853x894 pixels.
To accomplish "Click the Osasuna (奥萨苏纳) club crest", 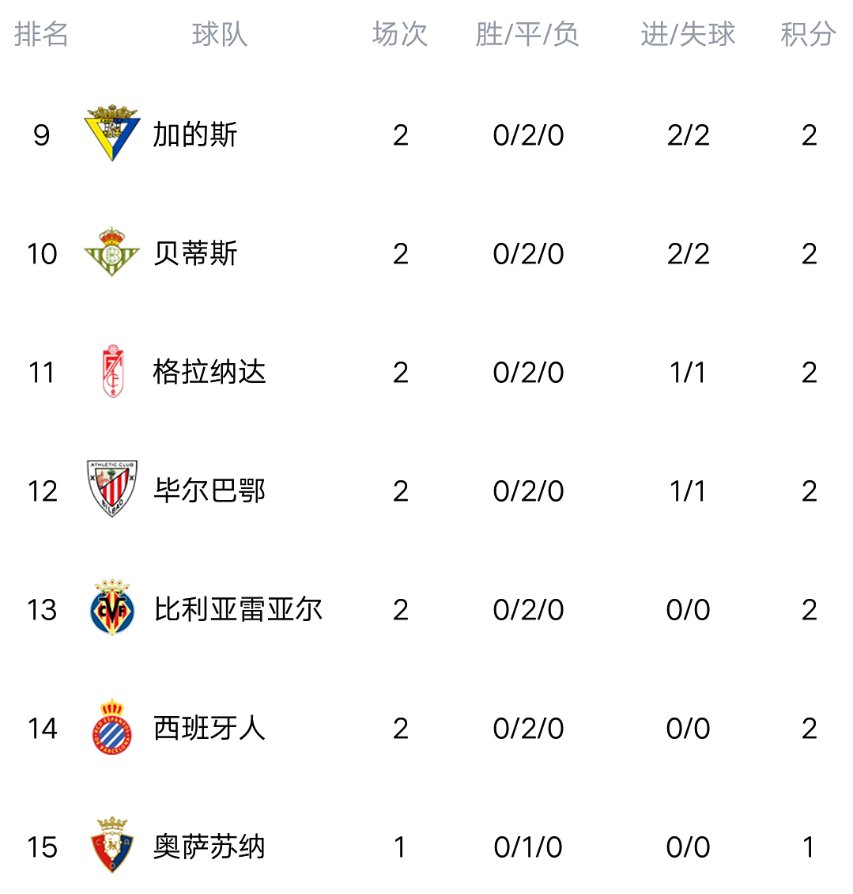I will pos(112,846).
